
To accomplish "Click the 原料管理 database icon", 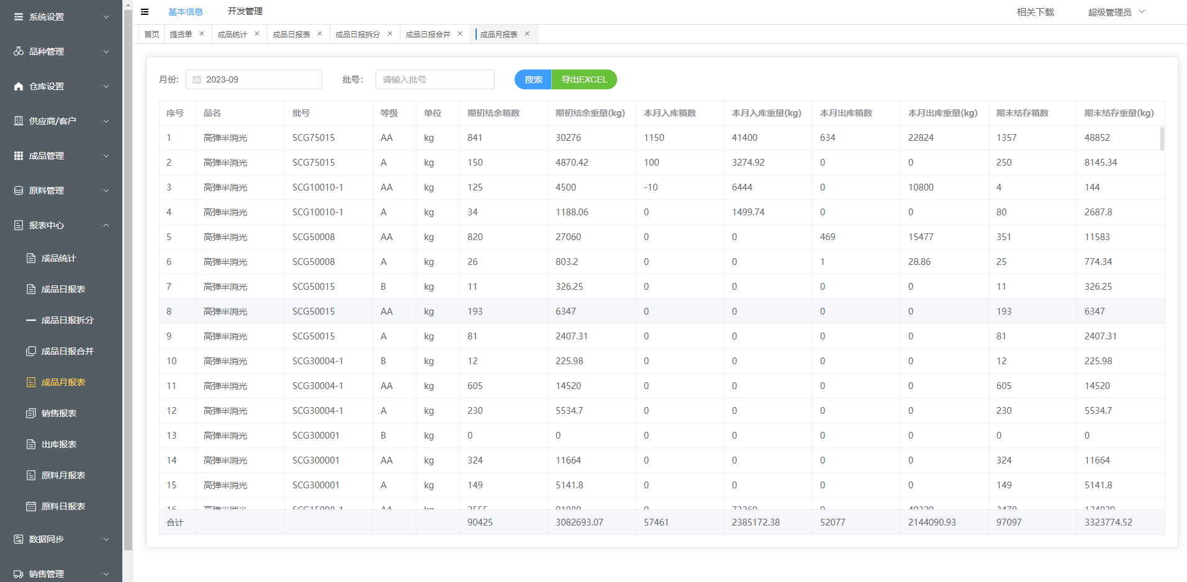I will [19, 190].
